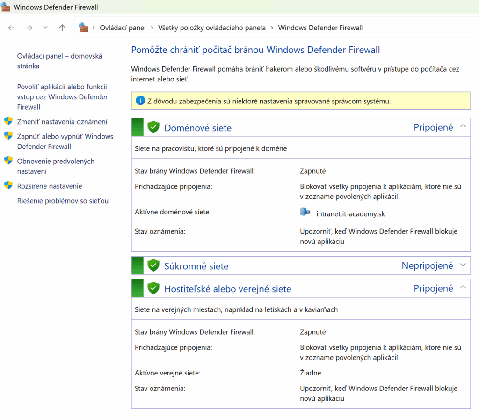Image resolution: width=479 pixels, height=419 pixels.
Task: Expand Súkromné siete section chevron
Action: pyautogui.click(x=463, y=265)
